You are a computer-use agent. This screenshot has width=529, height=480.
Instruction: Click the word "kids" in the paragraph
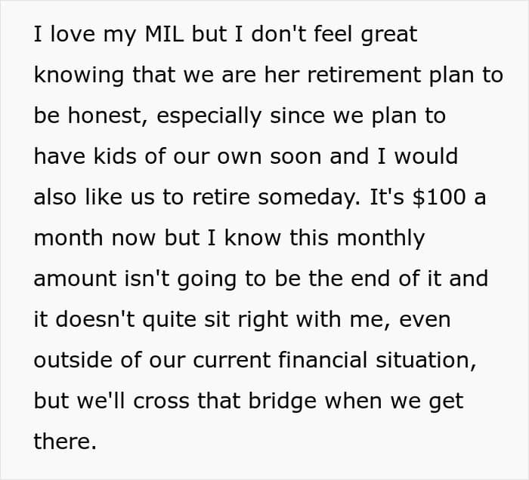115,156
